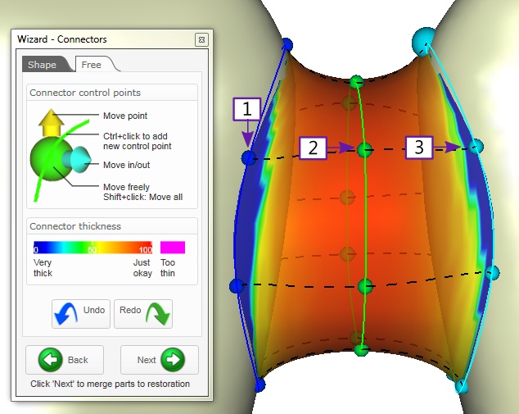Image resolution: width=519 pixels, height=414 pixels.
Task: Select large cyan top-right control point
Action: tap(424, 42)
